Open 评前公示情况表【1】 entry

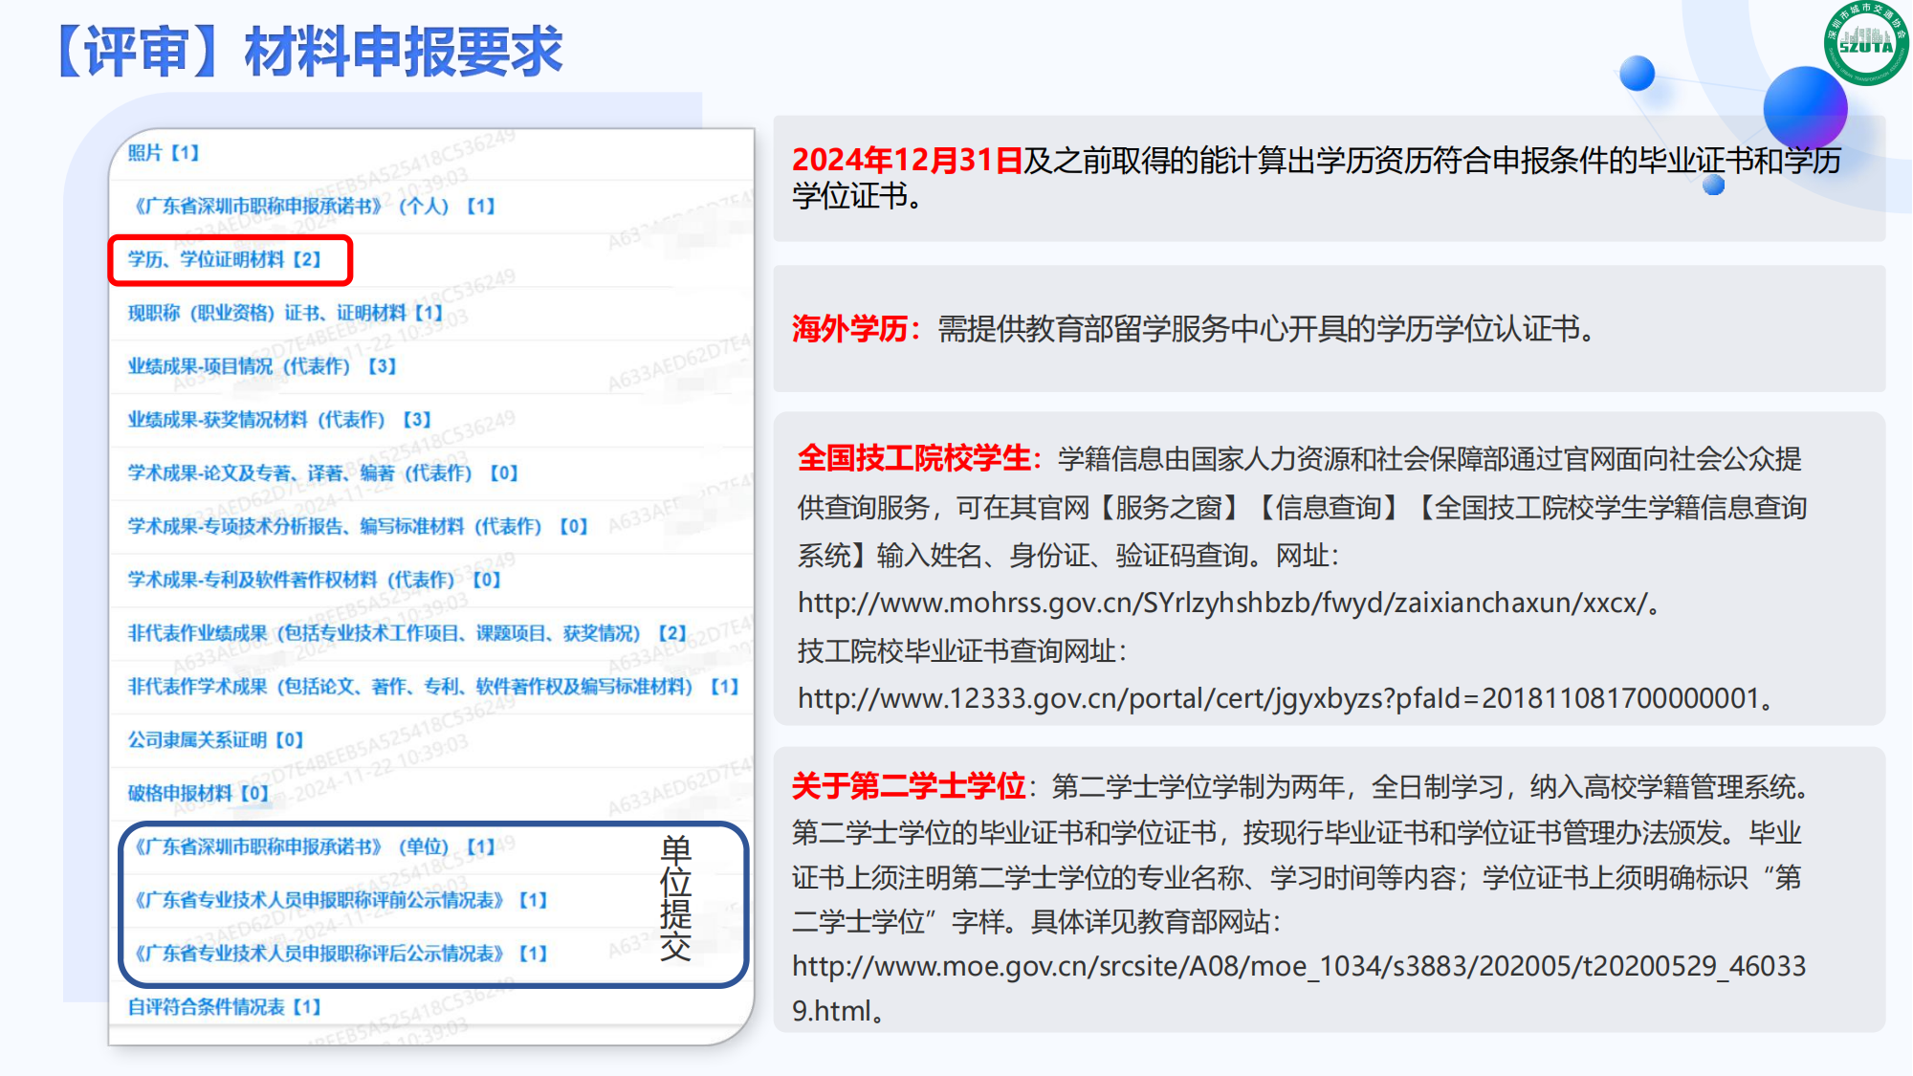pos(339,900)
